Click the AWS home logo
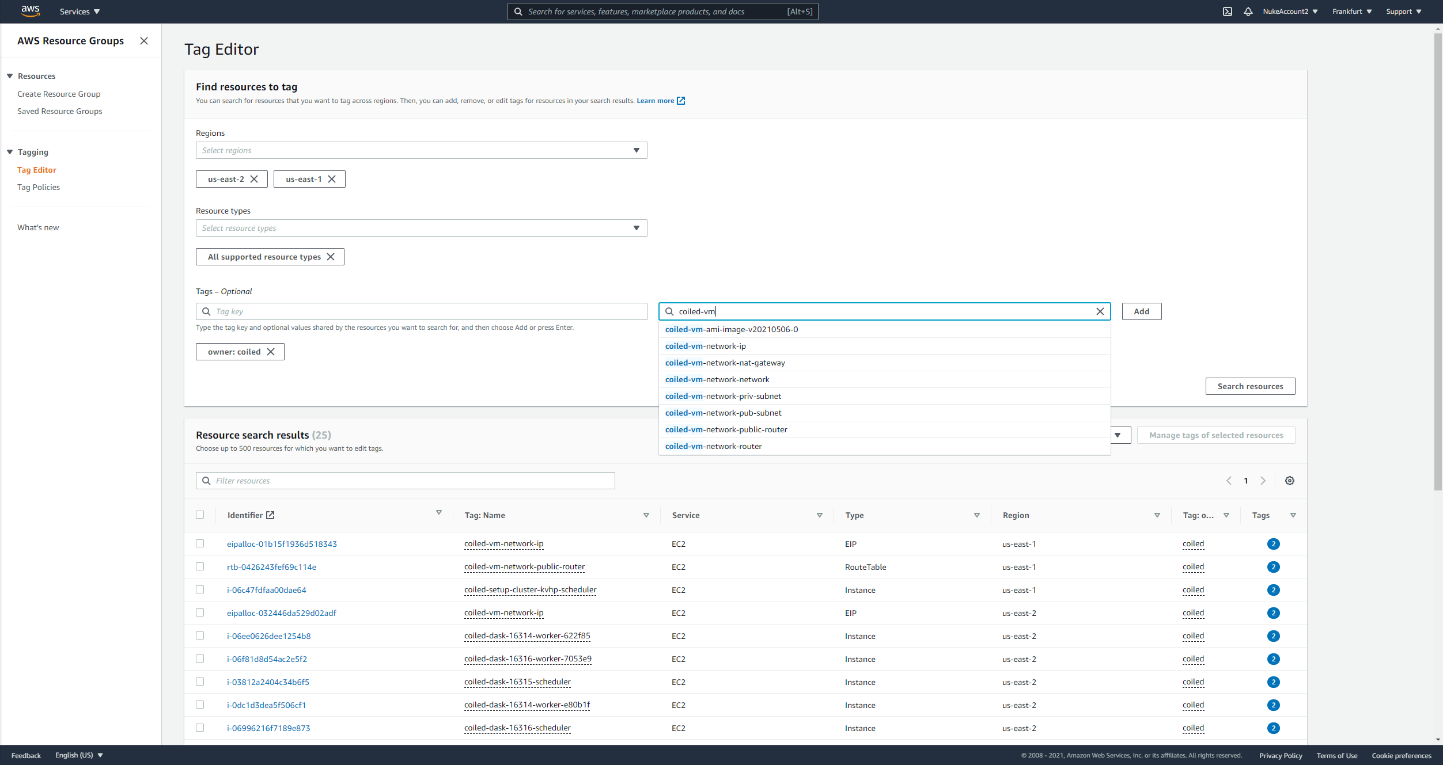 (30, 11)
